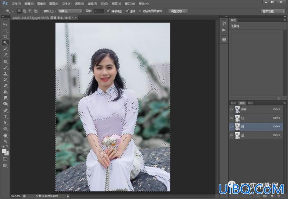Image resolution: width=288 pixels, height=199 pixels.
Task: Swap foreground and background colors
Action: click(x=7, y=146)
